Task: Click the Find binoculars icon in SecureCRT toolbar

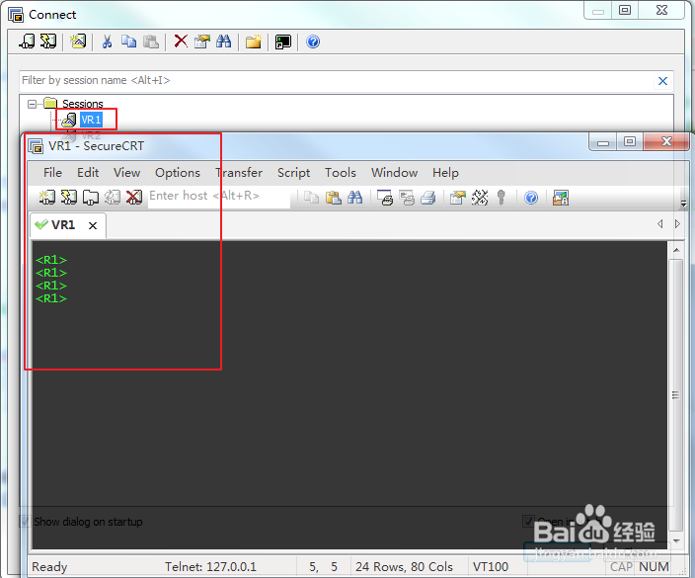Action: click(x=354, y=198)
